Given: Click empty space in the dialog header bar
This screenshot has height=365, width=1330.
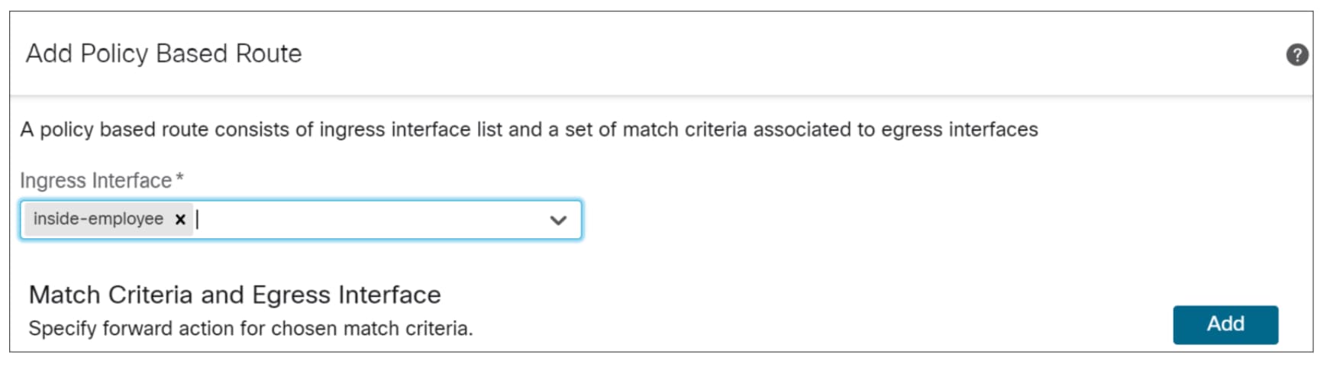Looking at the screenshot, I should click(x=763, y=54).
